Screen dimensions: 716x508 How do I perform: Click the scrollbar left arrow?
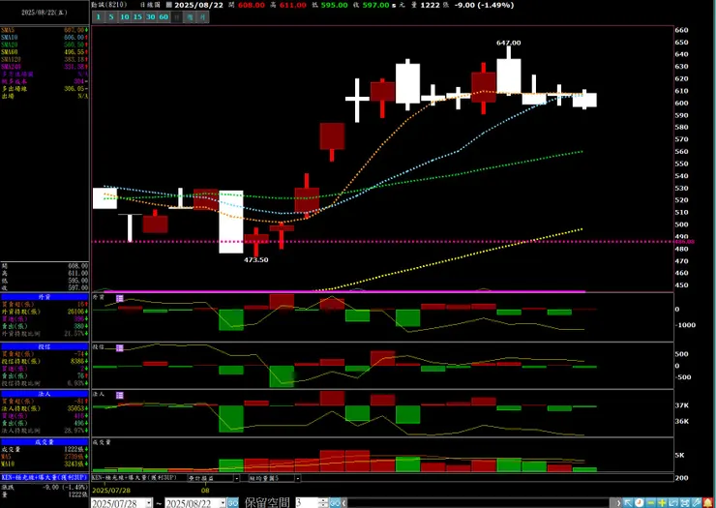click(343, 503)
